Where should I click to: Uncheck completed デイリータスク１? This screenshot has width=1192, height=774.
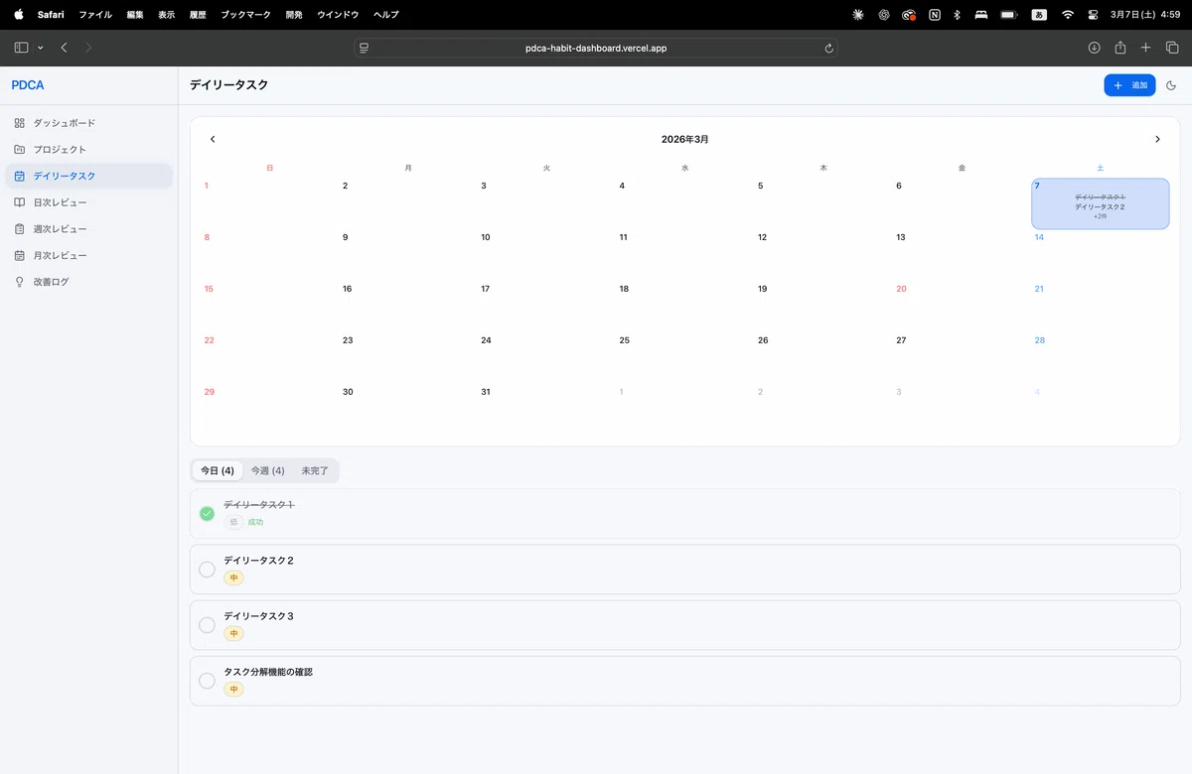click(x=207, y=513)
